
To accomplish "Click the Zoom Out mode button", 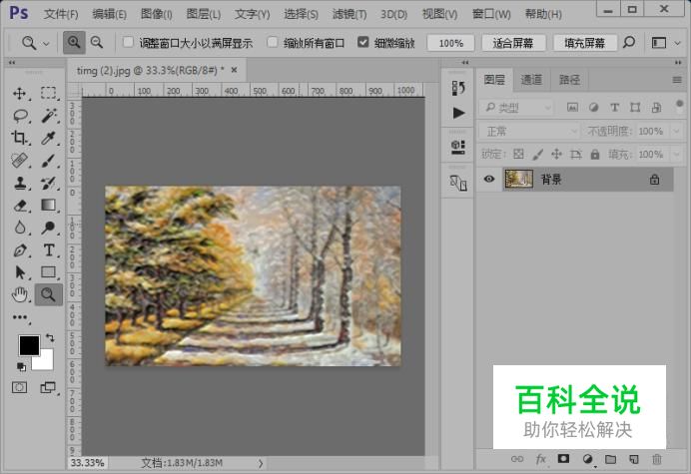I will point(97,42).
